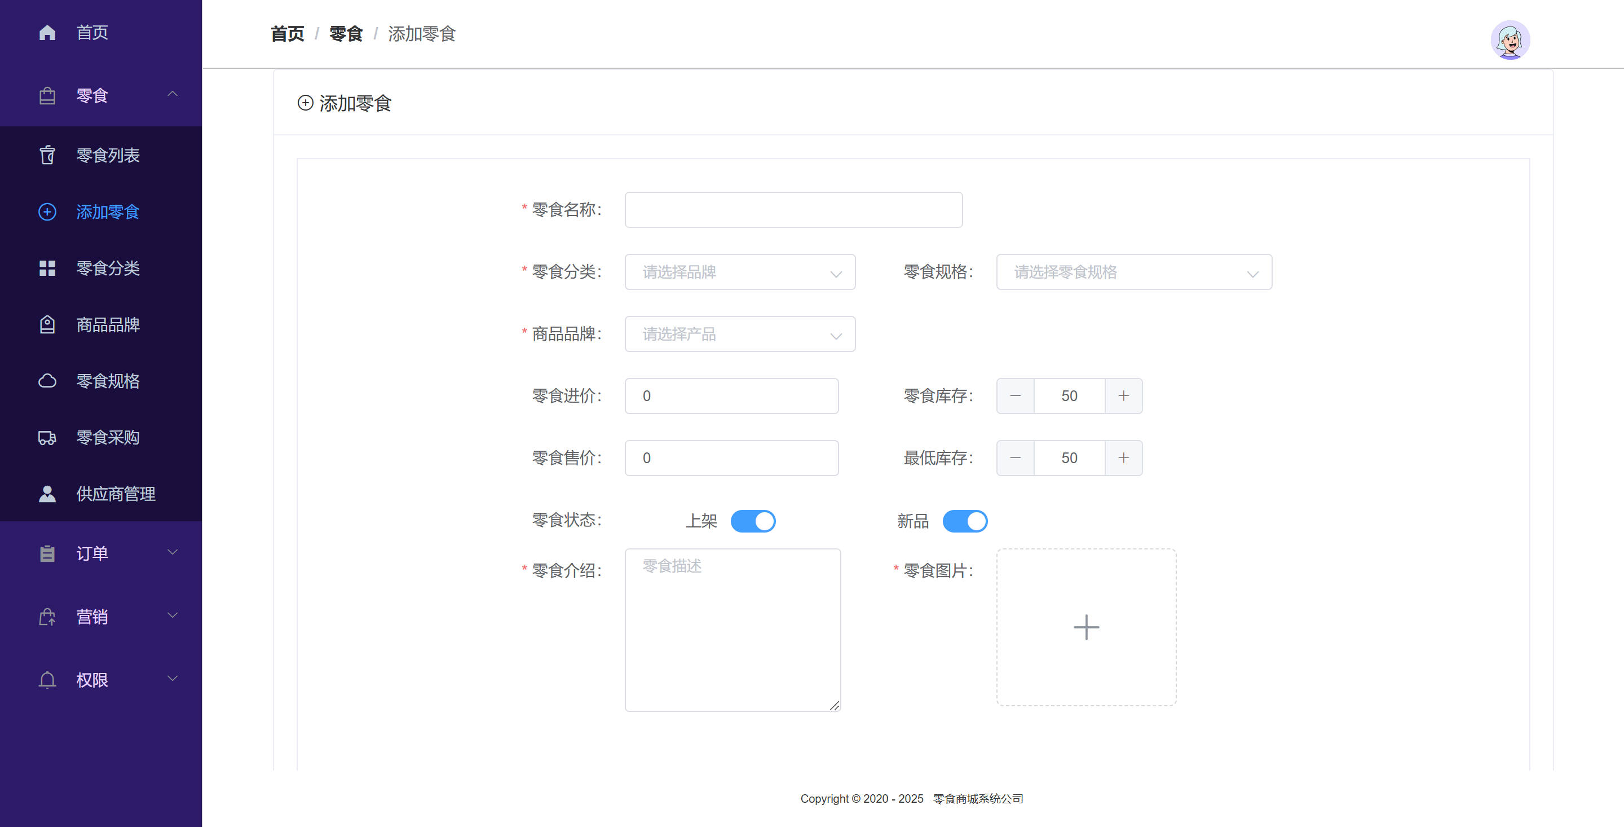This screenshot has width=1624, height=827.
Task: Click the 零食图片 label
Action: coord(938,571)
